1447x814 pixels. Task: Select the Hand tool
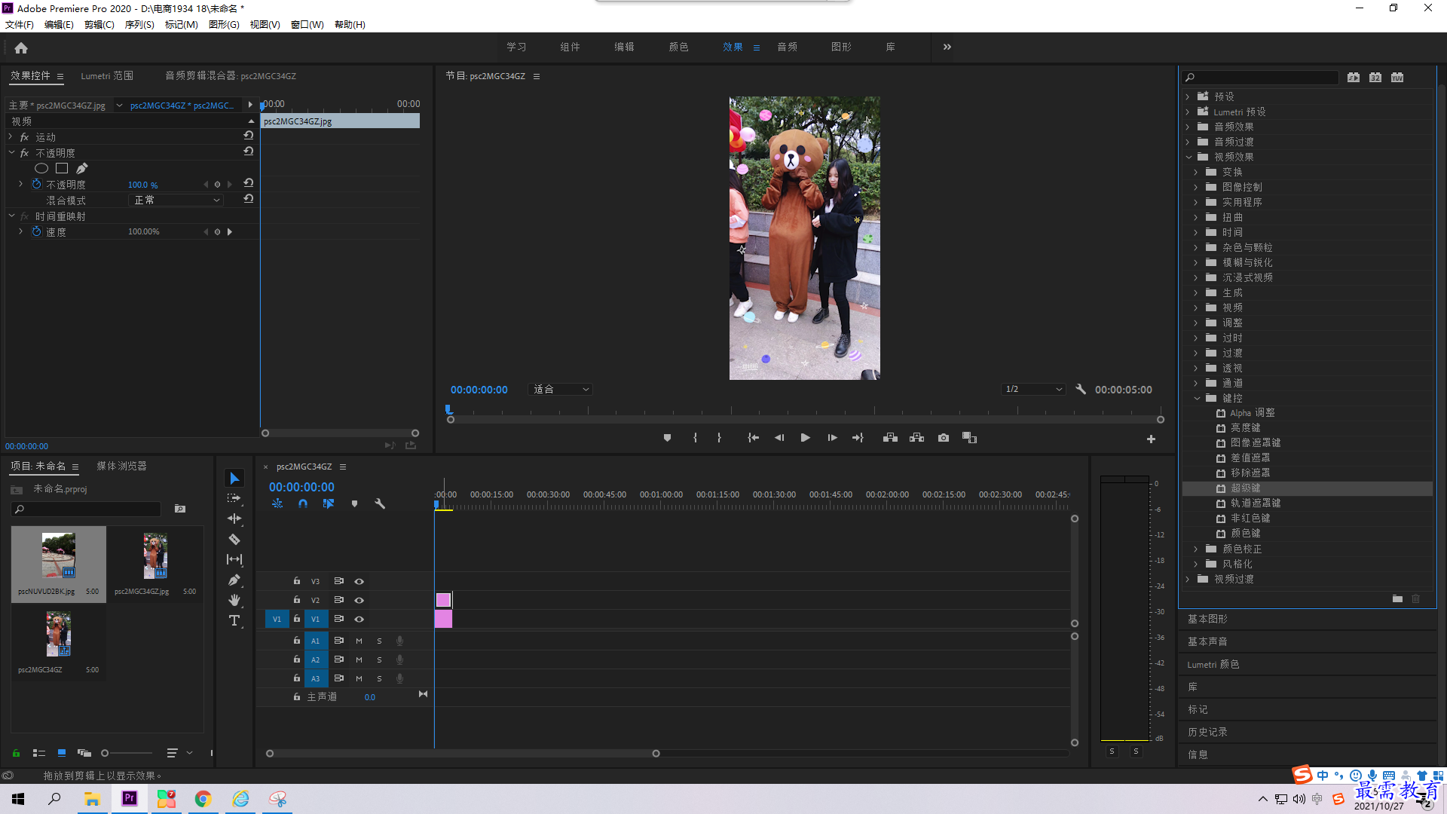(234, 600)
